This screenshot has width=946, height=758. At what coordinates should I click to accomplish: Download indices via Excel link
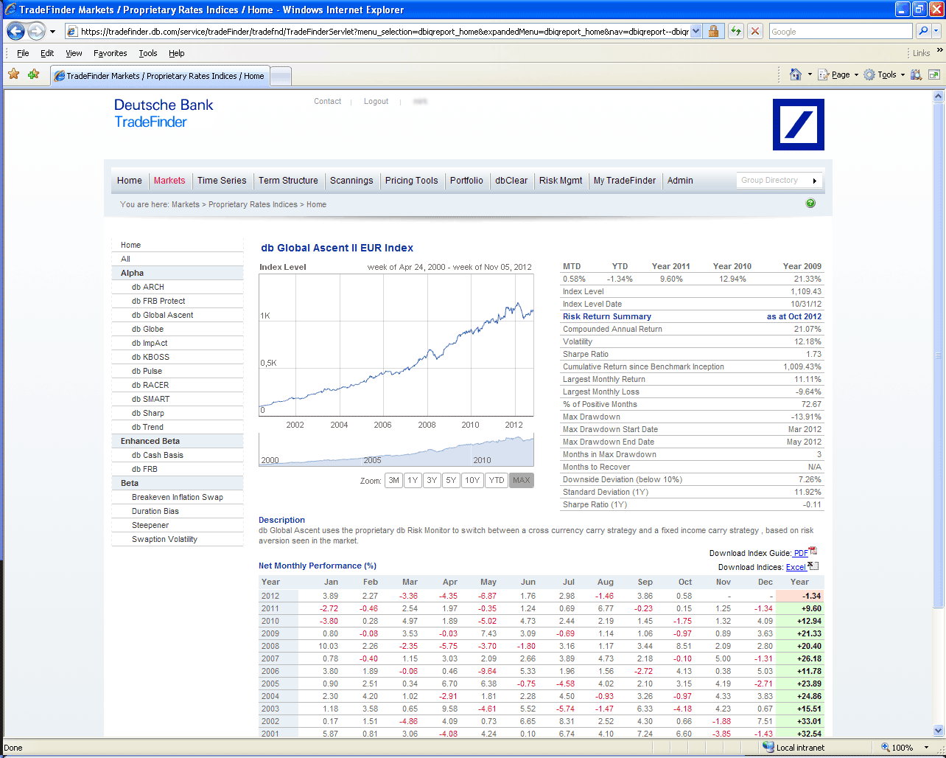pos(796,567)
